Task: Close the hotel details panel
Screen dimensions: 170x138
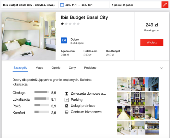Action: pos(161,68)
